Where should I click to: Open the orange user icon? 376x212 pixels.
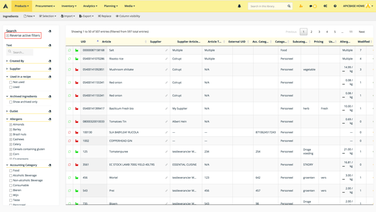point(301,6)
